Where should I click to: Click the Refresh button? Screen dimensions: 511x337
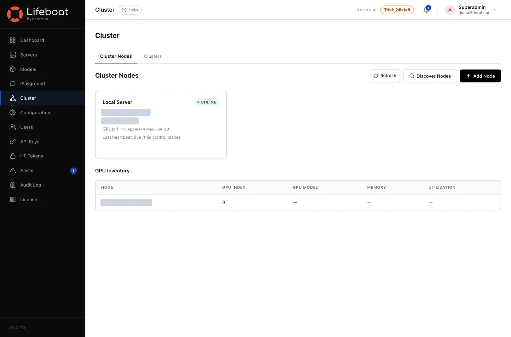(385, 76)
